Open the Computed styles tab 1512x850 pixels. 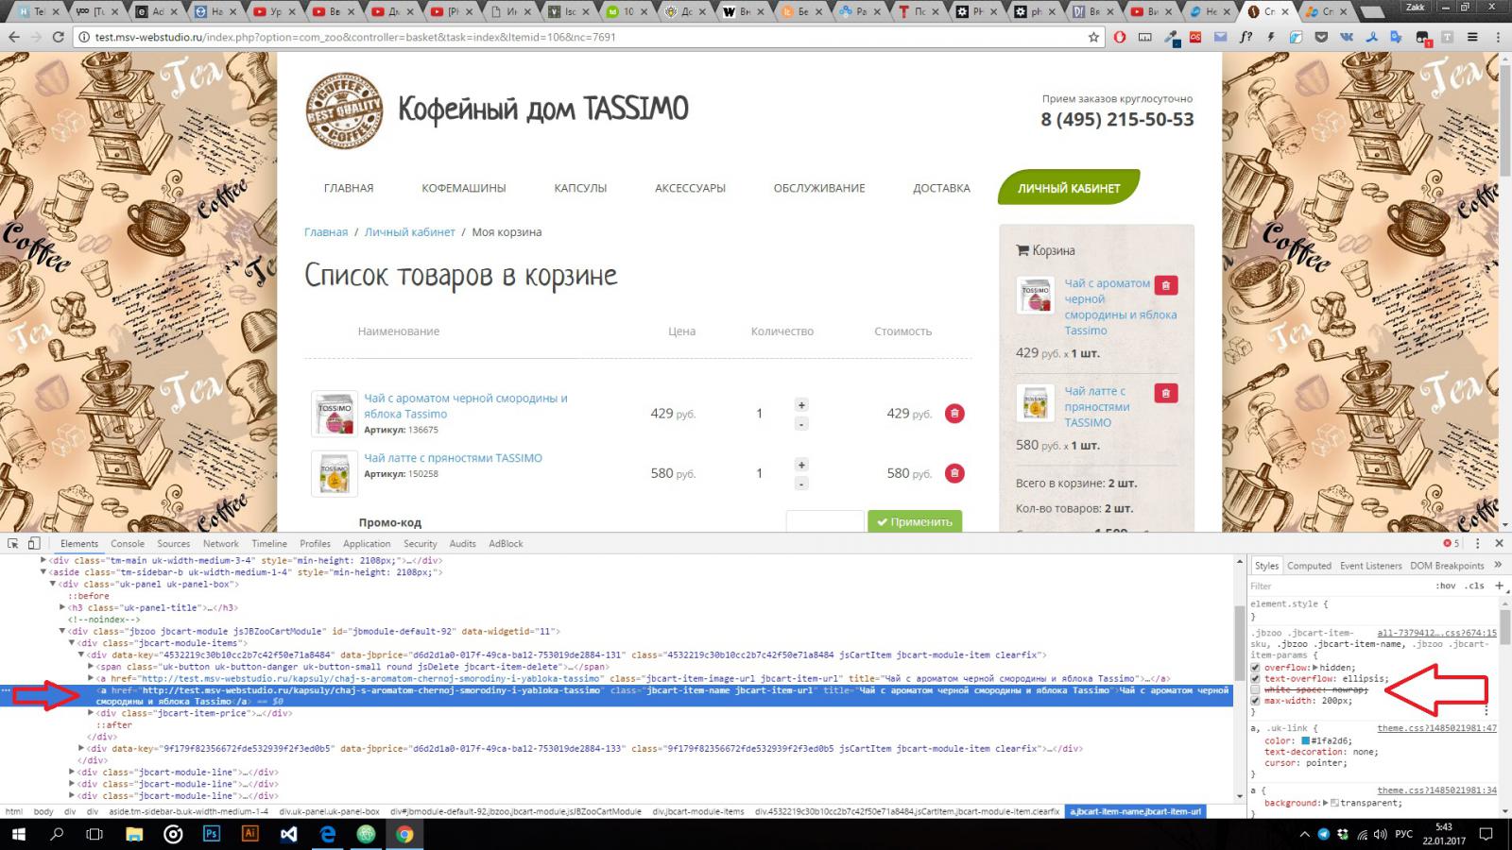1309,566
